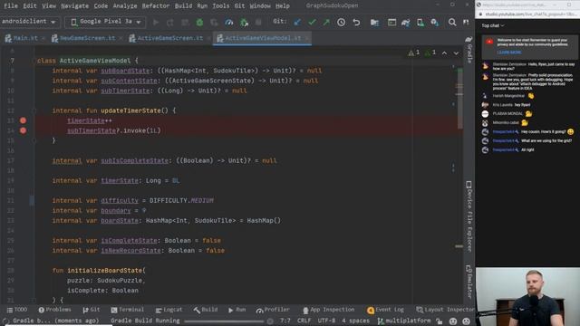This screenshot has width=580, height=326.
Task: Toggle breakpoint on timerState++ line
Action: (23, 120)
